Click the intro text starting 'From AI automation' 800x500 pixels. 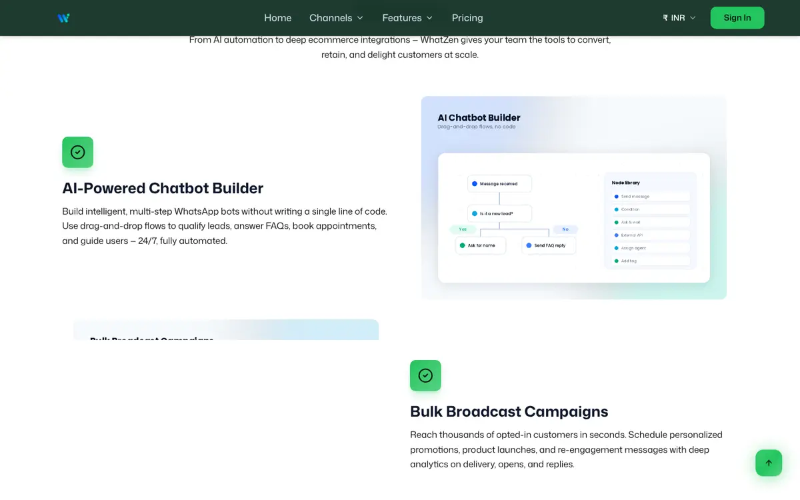click(400, 47)
